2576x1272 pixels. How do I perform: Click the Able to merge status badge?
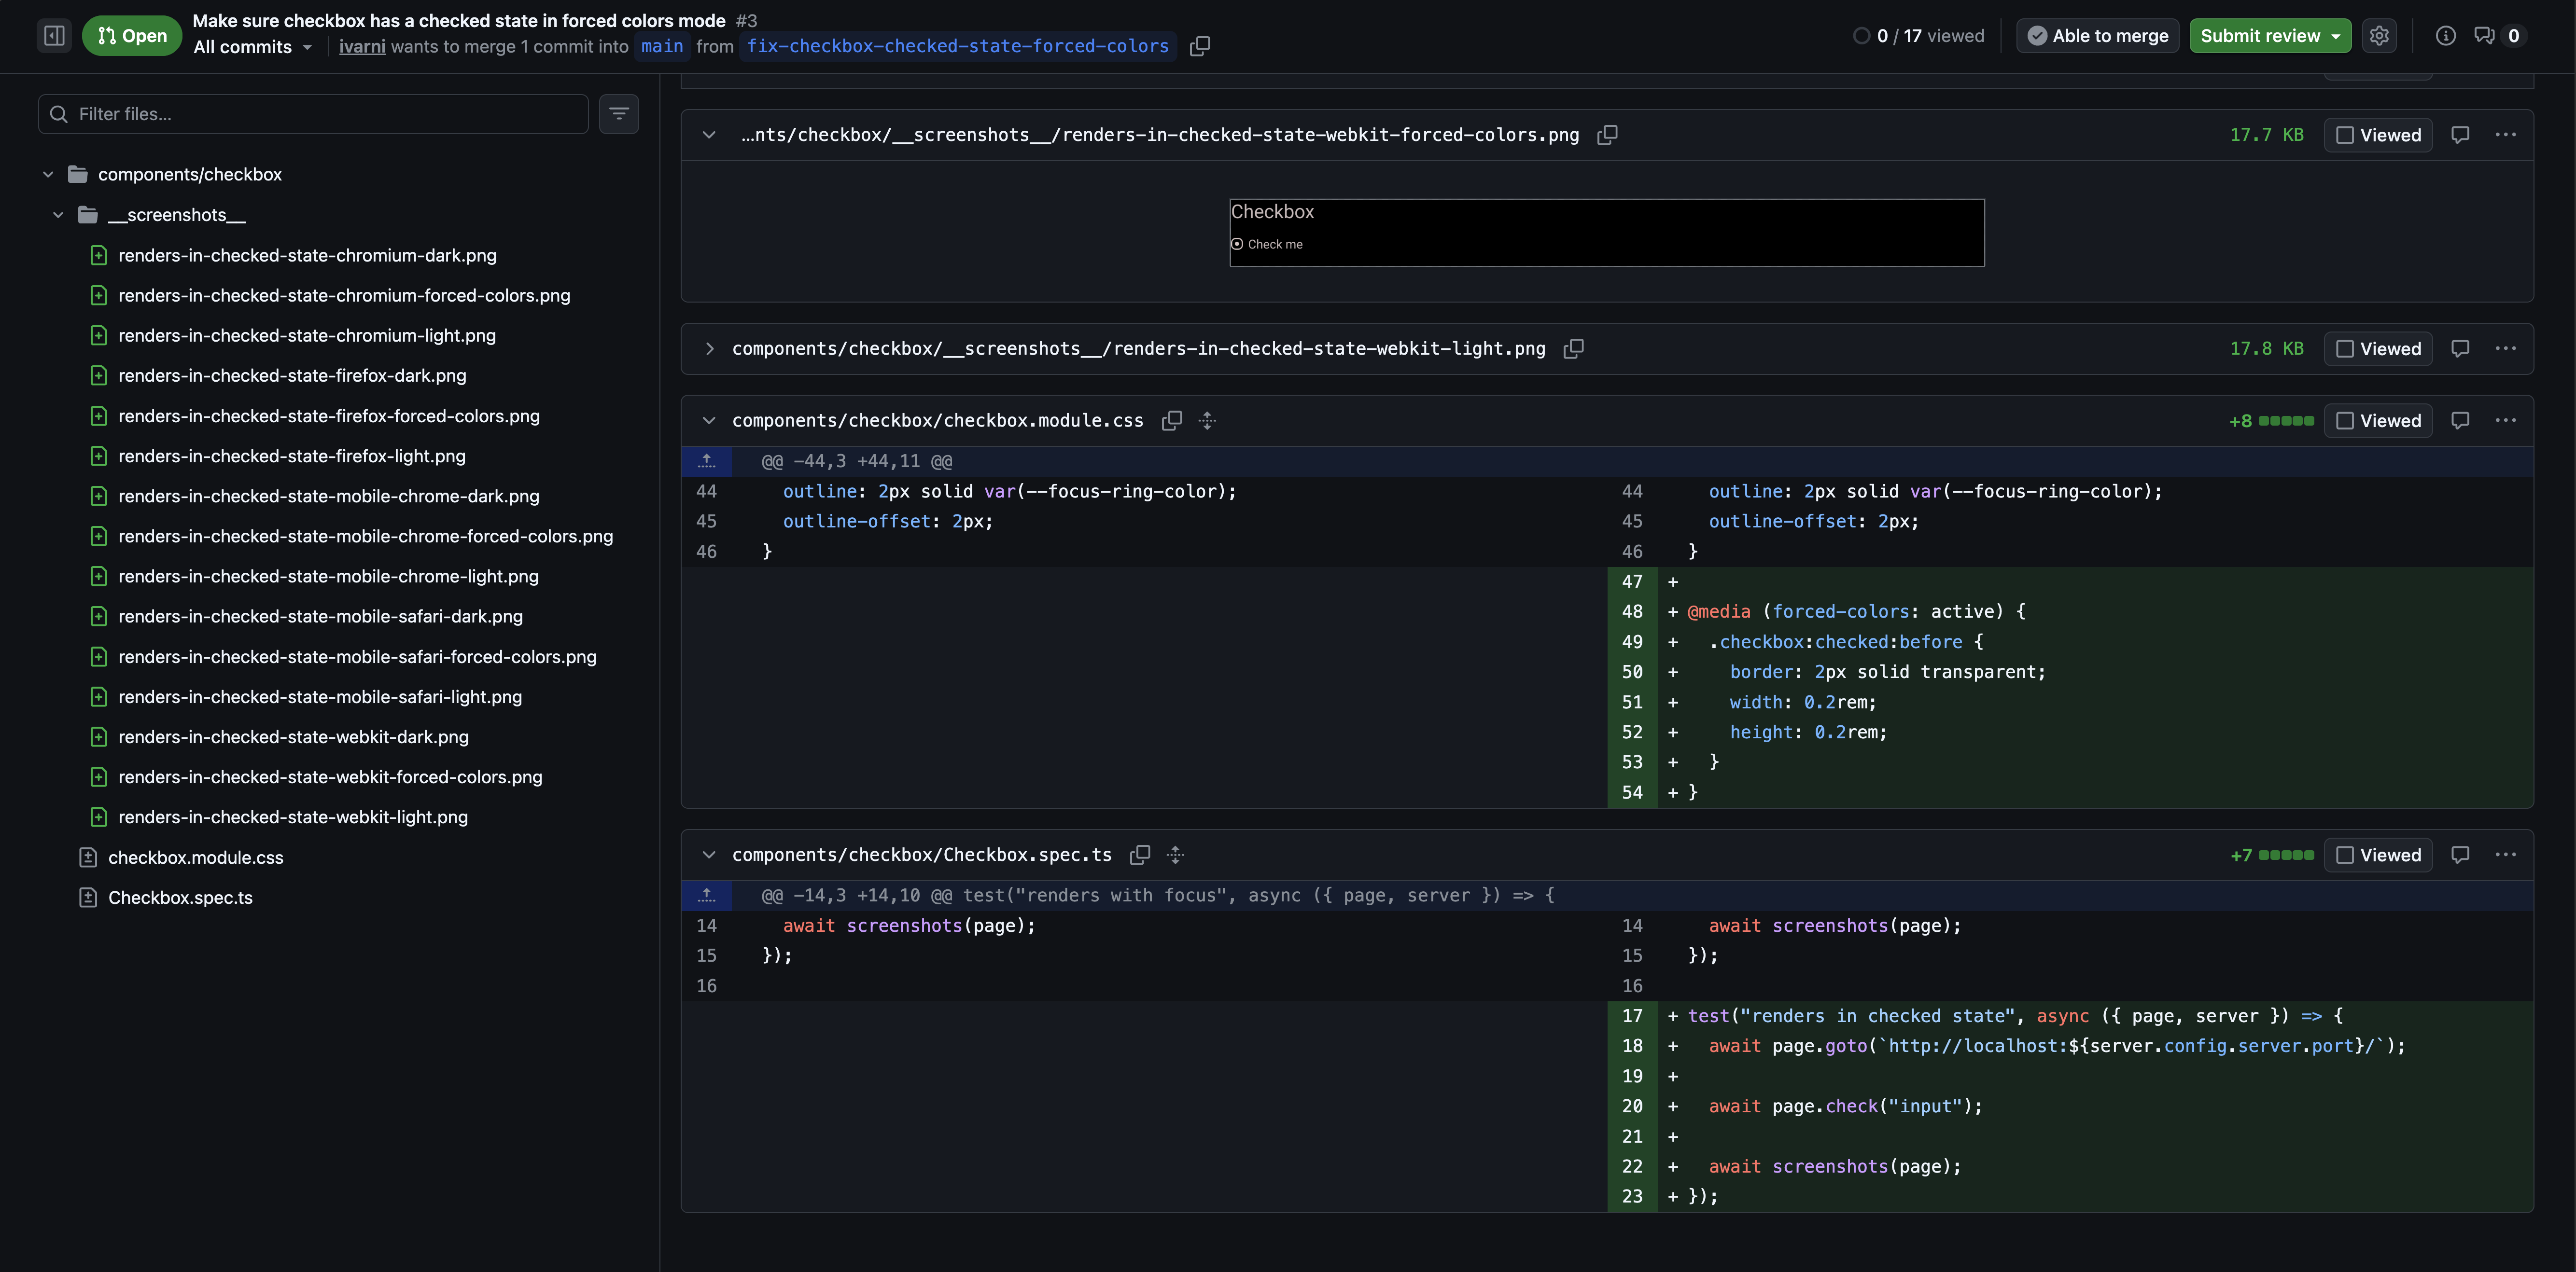[x=2097, y=36]
